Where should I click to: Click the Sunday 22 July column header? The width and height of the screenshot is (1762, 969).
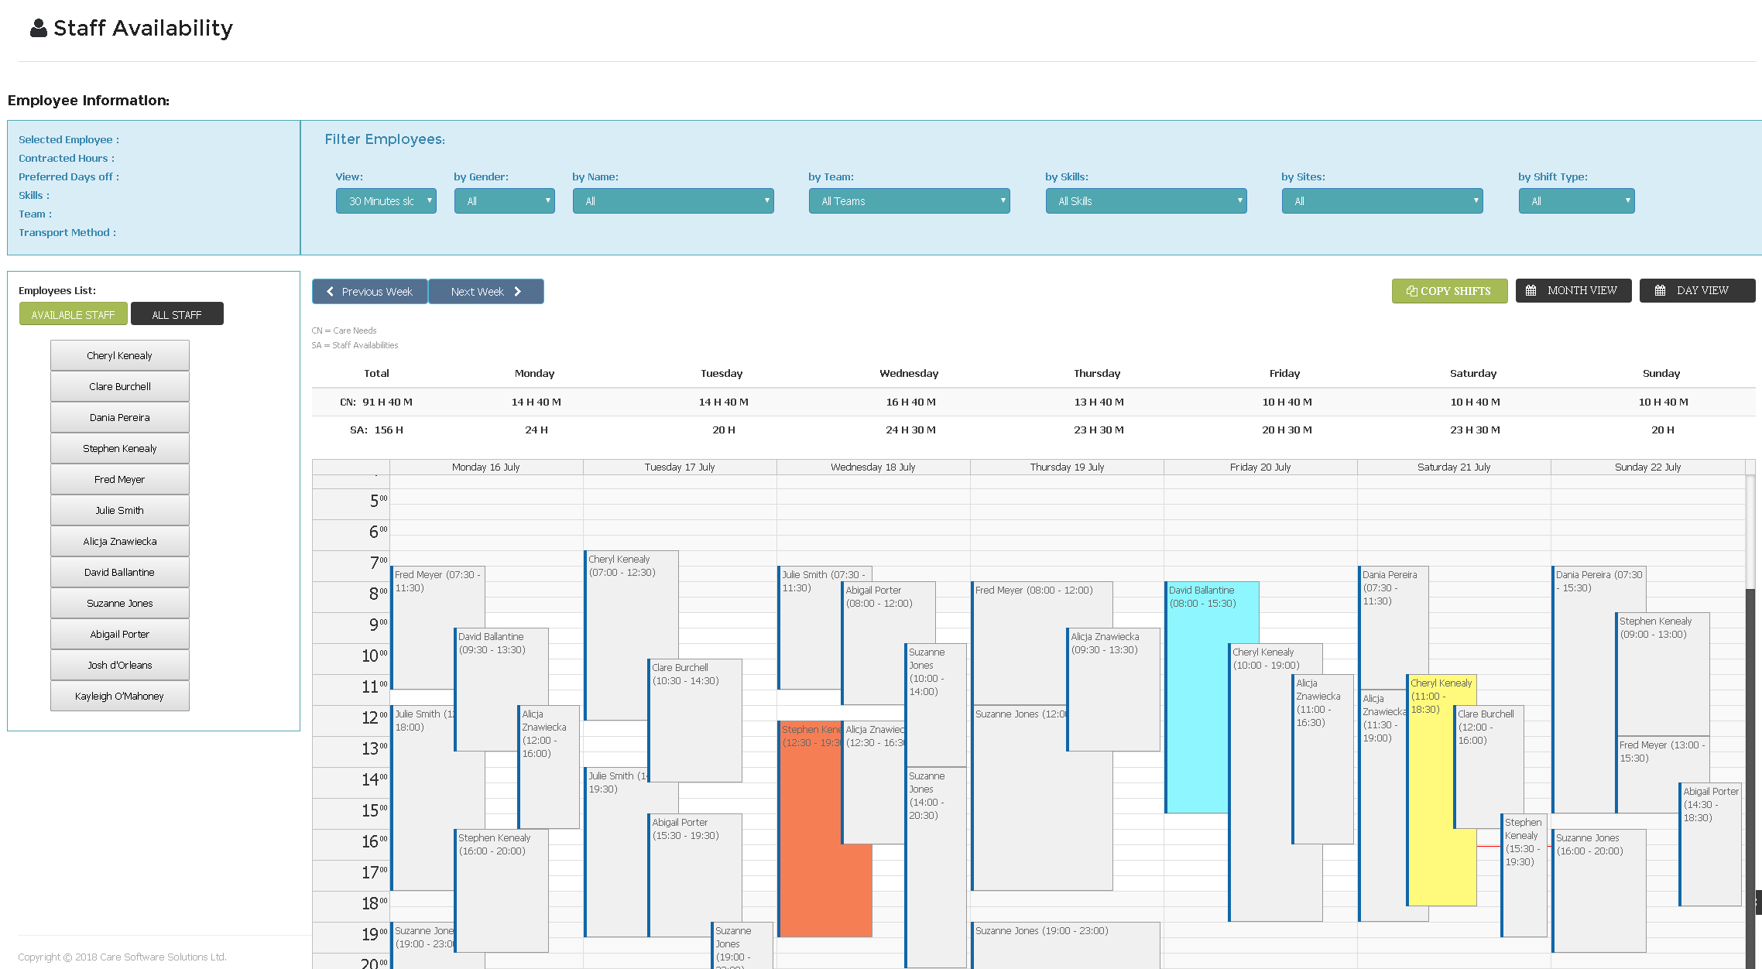(x=1647, y=467)
